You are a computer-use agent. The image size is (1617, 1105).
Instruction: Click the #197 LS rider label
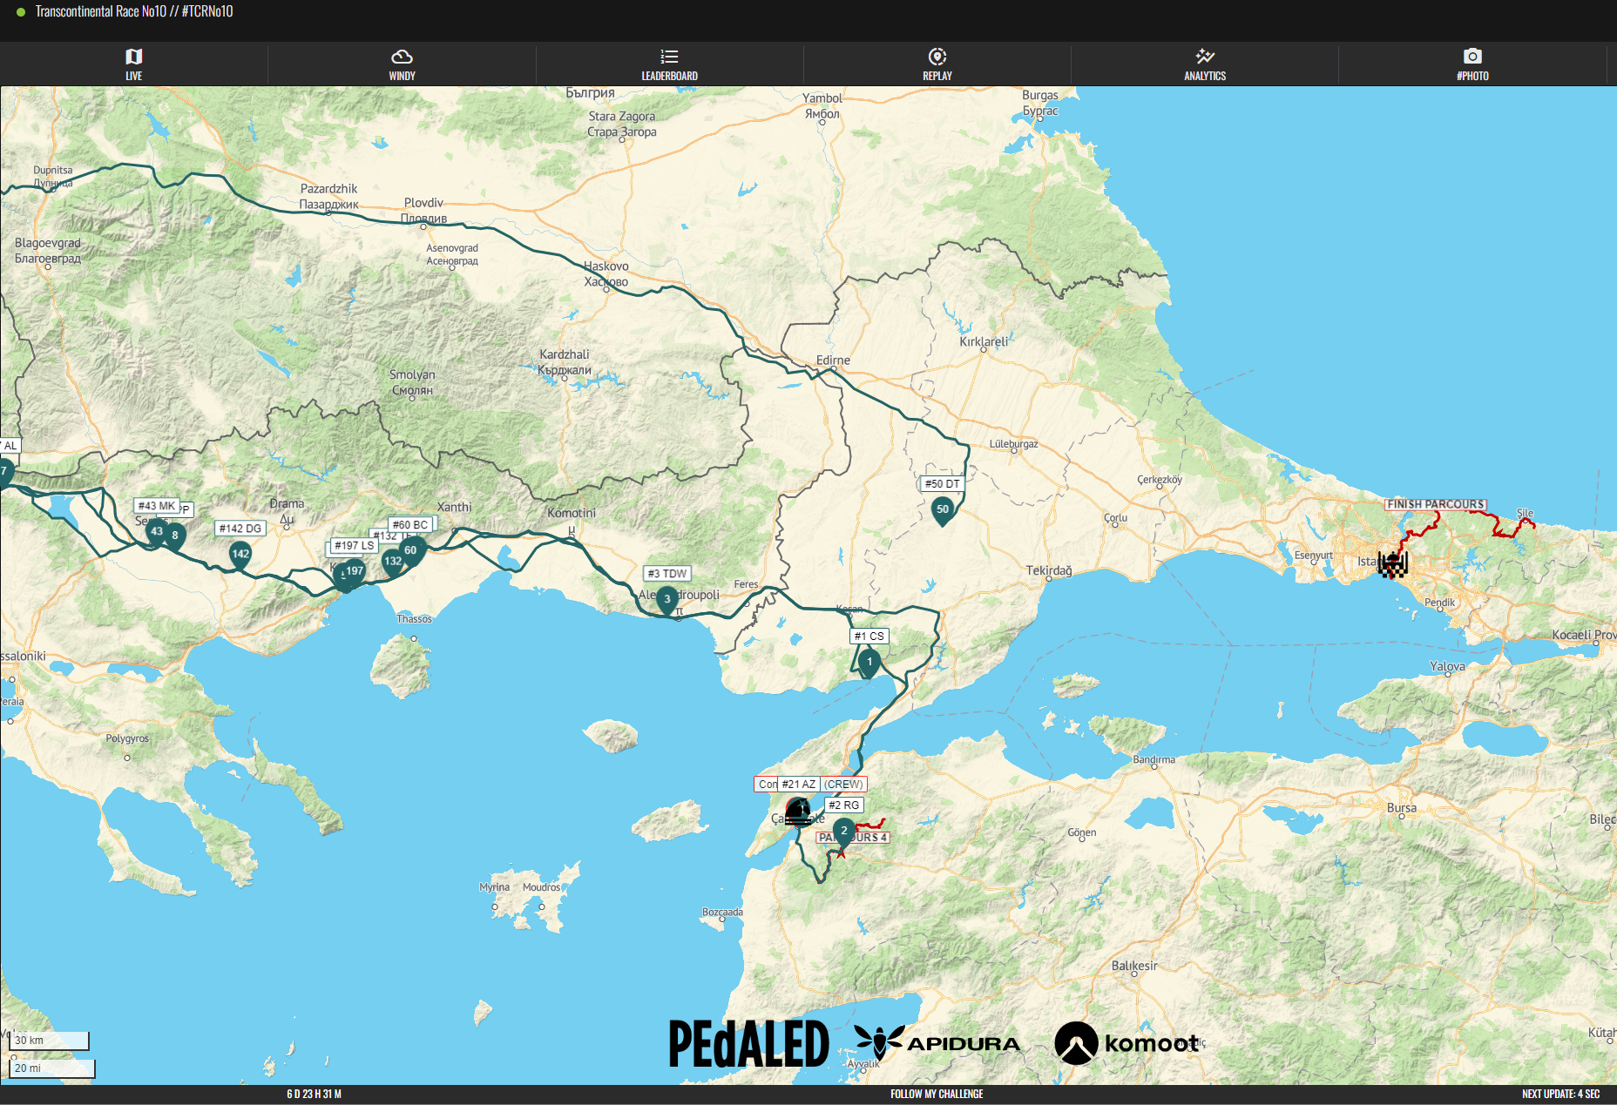tap(355, 546)
